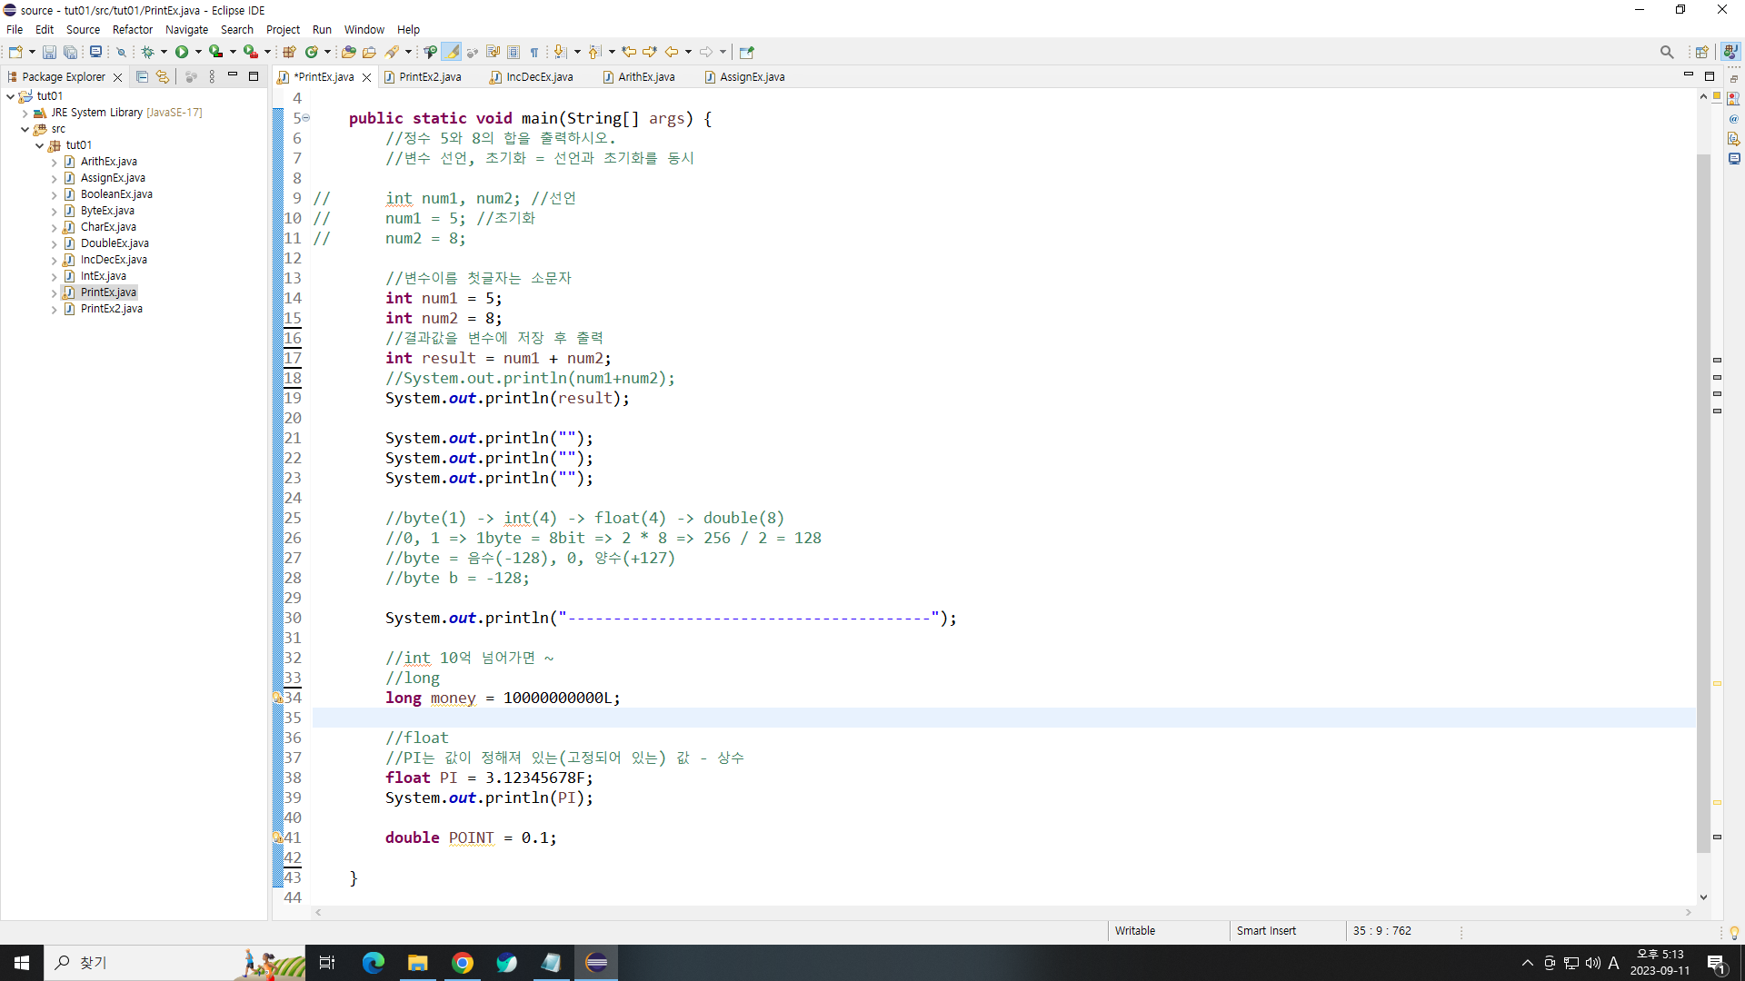The width and height of the screenshot is (1745, 981).
Task: Toggle Mark Occurrences highlighter button
Action: (x=452, y=52)
